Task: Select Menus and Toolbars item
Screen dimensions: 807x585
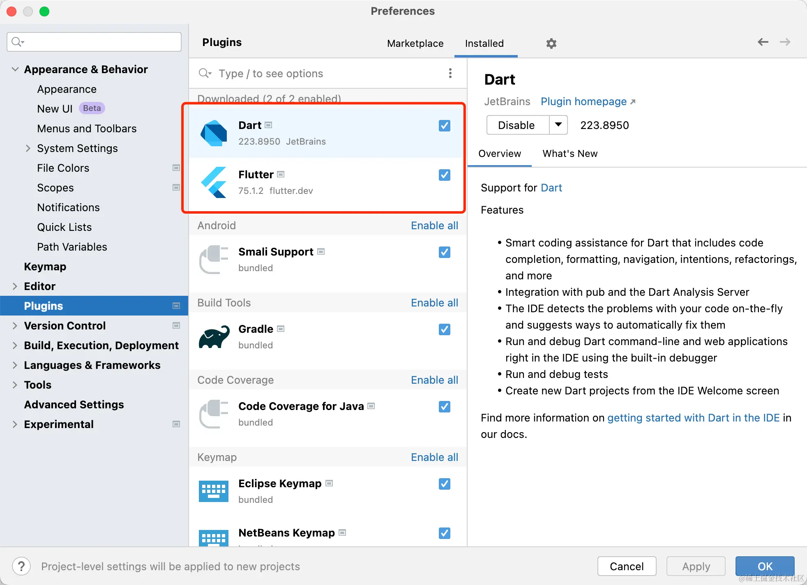Action: 87,128
